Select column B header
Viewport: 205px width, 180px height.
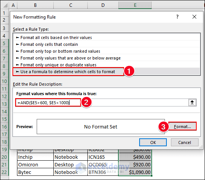point(35,5)
